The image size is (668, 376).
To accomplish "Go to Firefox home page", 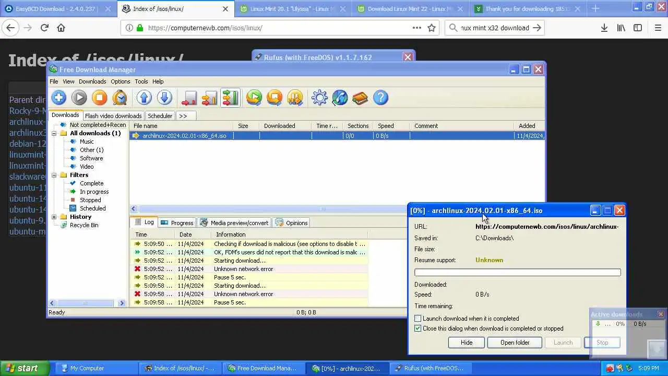I will (61, 28).
